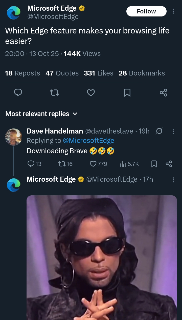This screenshot has height=320, width=182.
Task: View the 18 Reposts list
Action: tap(22, 73)
